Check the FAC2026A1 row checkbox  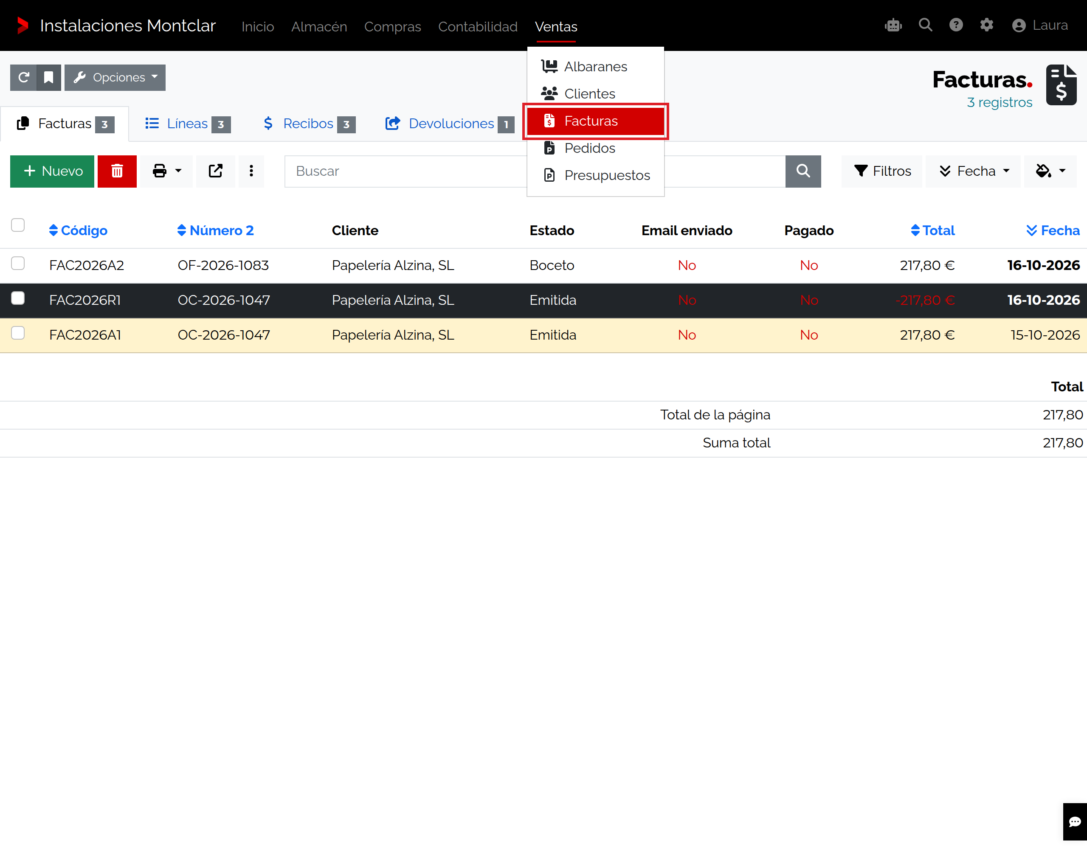point(18,332)
